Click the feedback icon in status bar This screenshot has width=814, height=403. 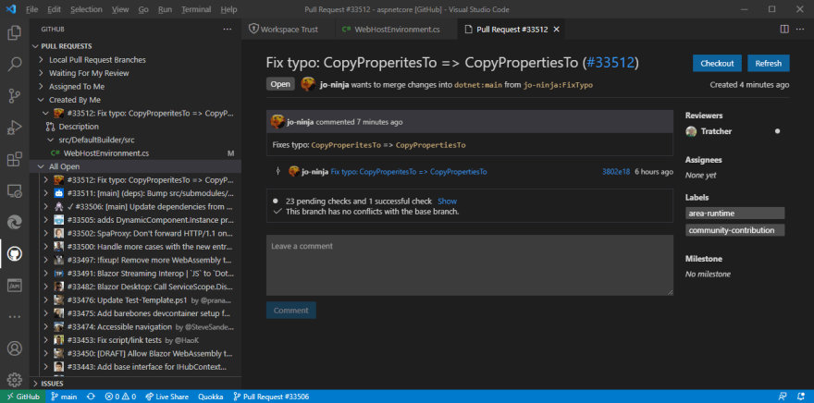click(x=783, y=397)
